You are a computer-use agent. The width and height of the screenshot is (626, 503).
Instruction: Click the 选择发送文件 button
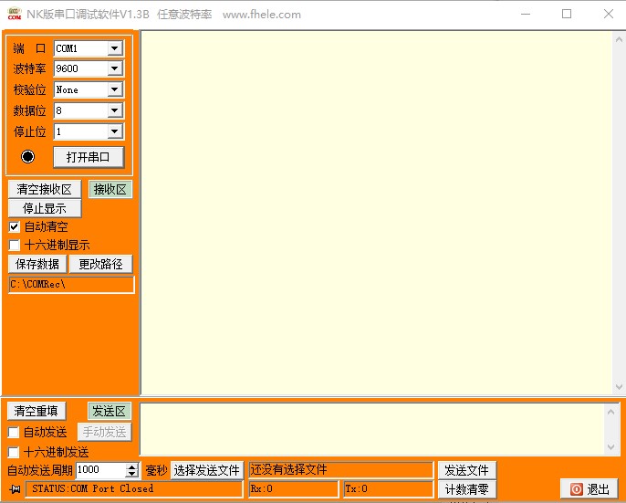tap(207, 470)
